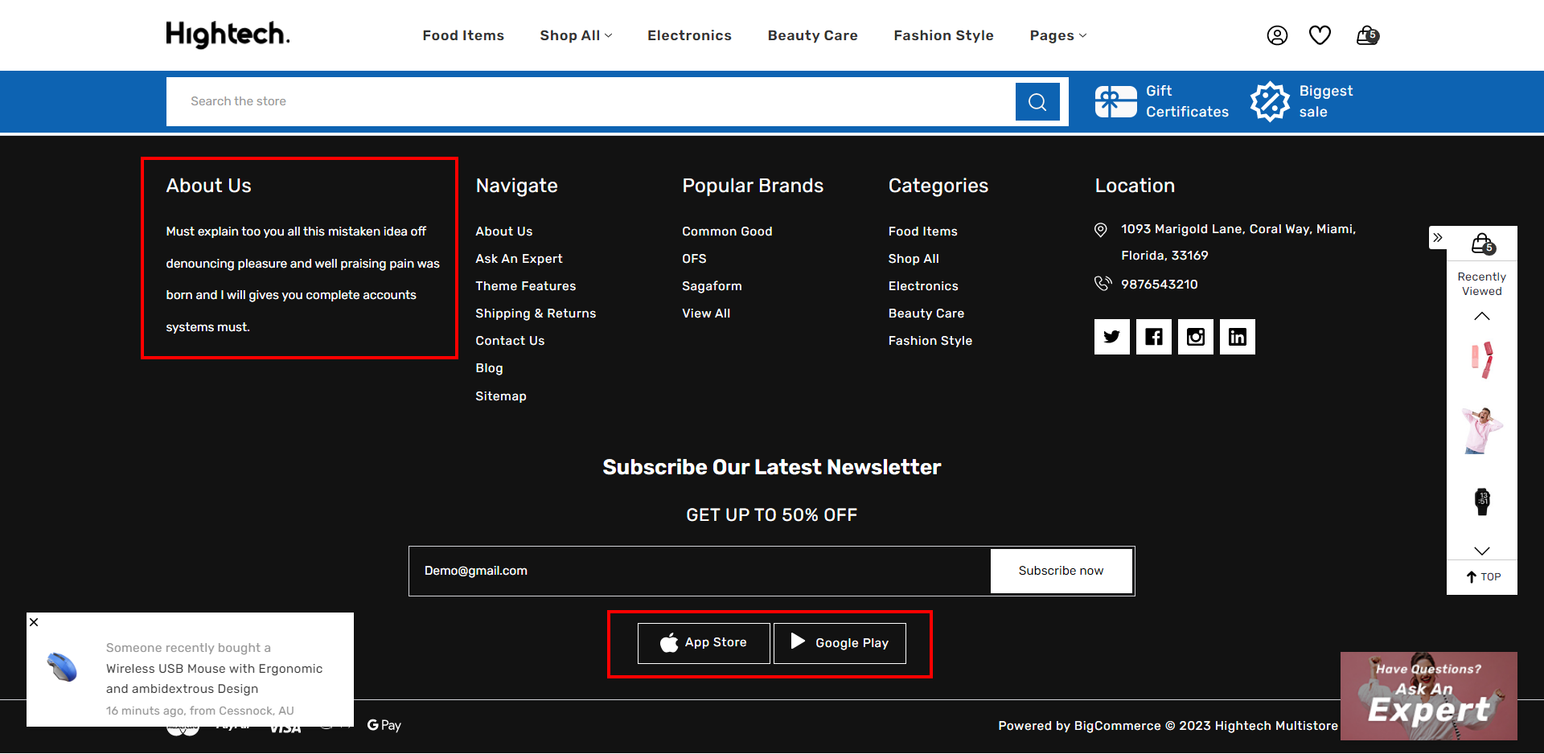Open the LinkedIn social icon
The image size is (1544, 754).
[1237, 337]
